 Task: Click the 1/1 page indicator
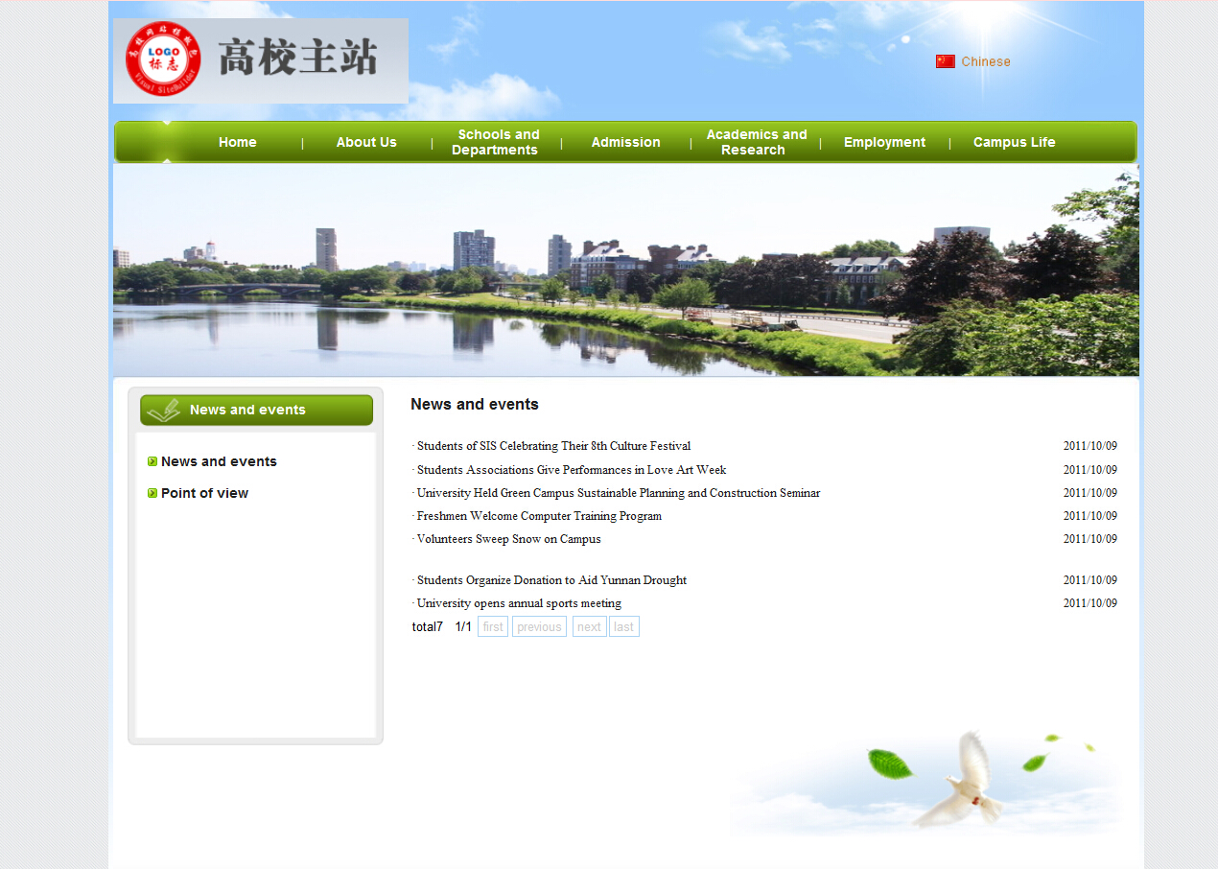coord(463,626)
